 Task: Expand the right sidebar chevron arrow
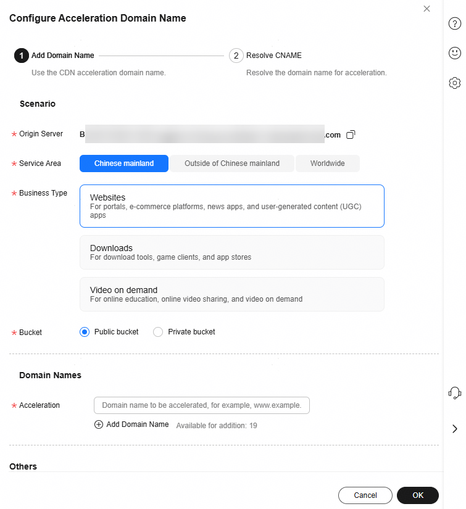[454, 429]
